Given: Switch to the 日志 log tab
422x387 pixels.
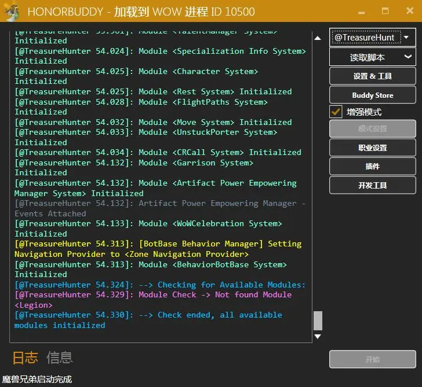Looking at the screenshot, I should point(26,357).
